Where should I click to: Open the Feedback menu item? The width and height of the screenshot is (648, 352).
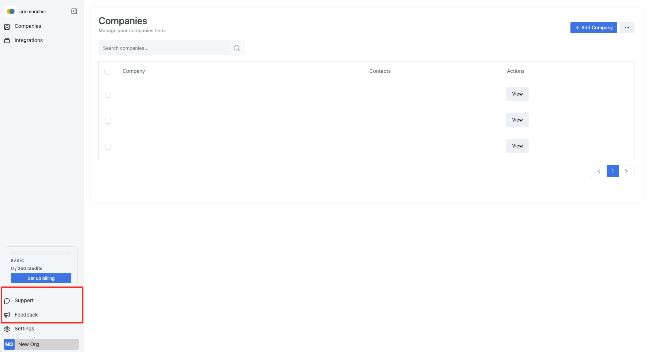coord(26,315)
